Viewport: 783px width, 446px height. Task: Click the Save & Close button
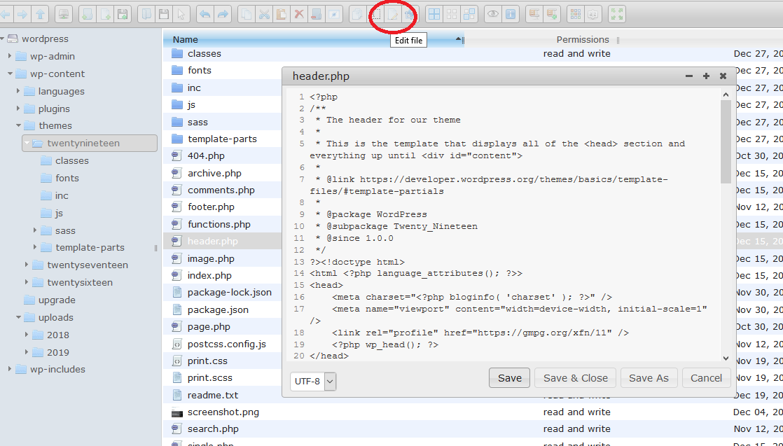575,378
